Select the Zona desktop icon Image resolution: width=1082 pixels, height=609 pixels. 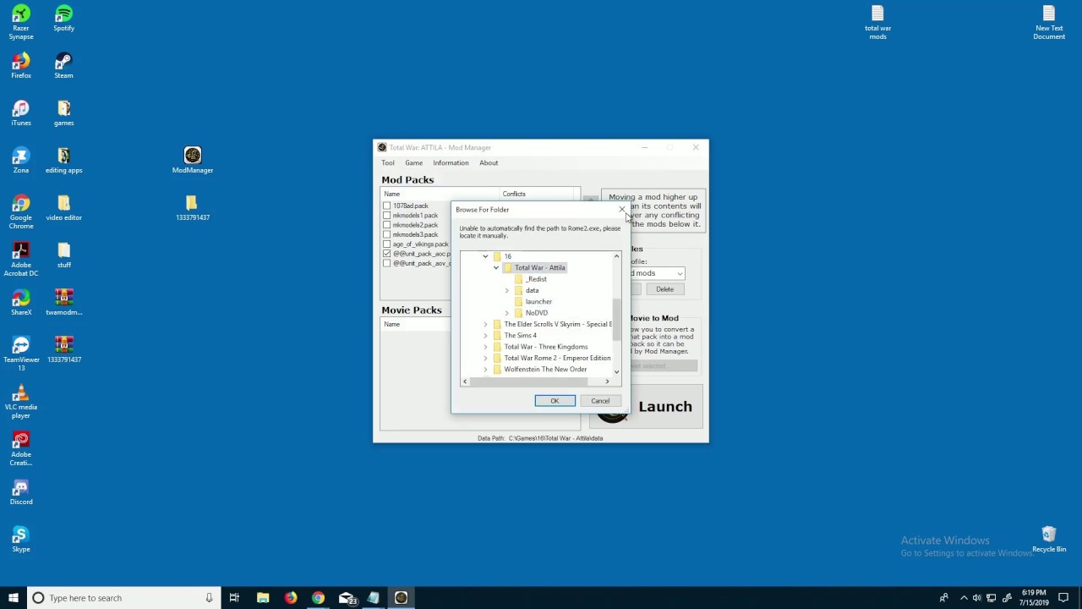tap(21, 161)
